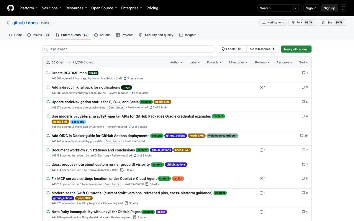This screenshot has height=221, width=354.
Task: Click orange copilot label on Fix MCP servers
Action: 178,178
